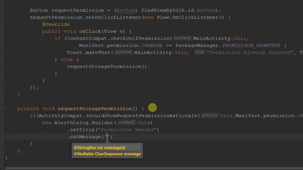Click 'View.OnClickListener' class reference
This screenshot has width=303, height=170.
(187, 17)
